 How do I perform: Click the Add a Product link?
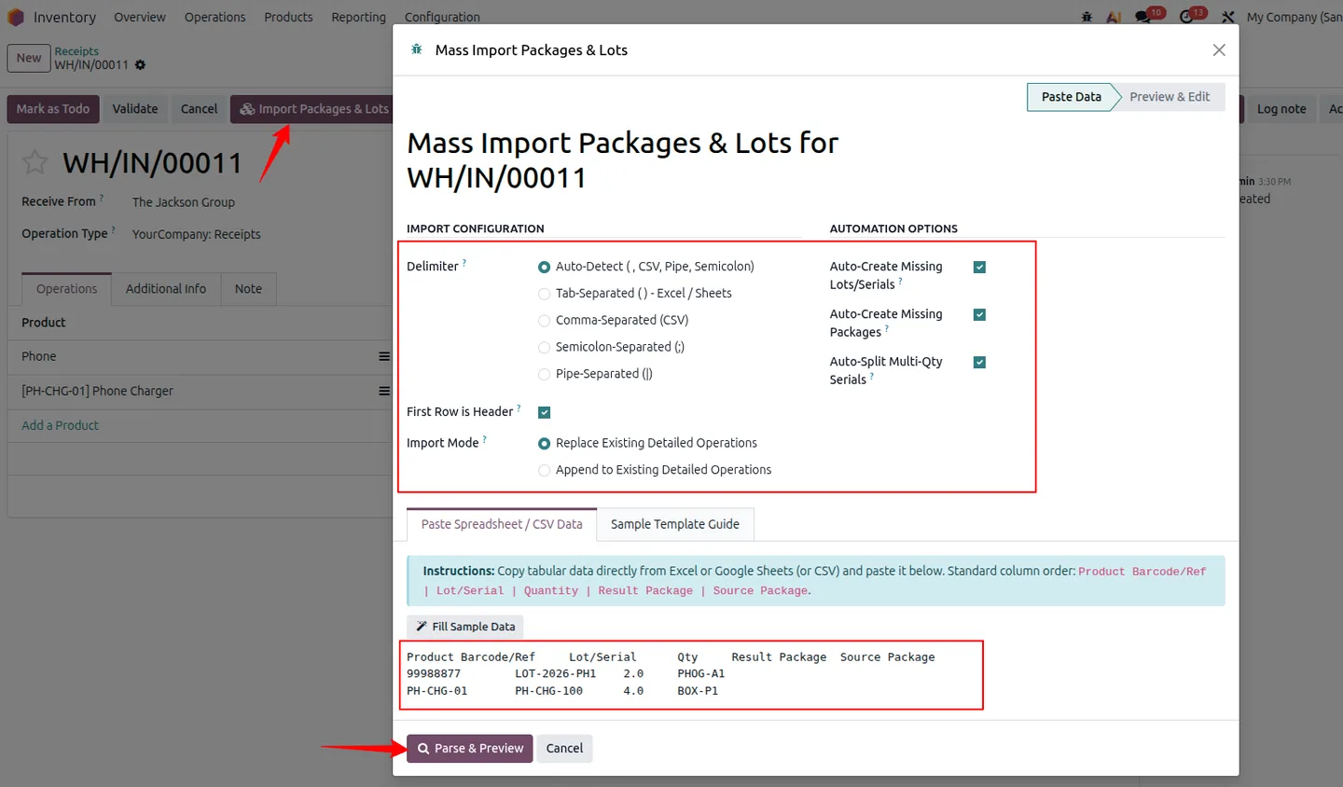(x=60, y=425)
